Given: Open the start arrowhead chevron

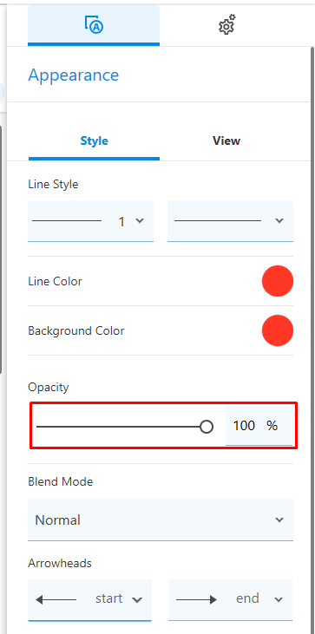Looking at the screenshot, I should [x=137, y=600].
